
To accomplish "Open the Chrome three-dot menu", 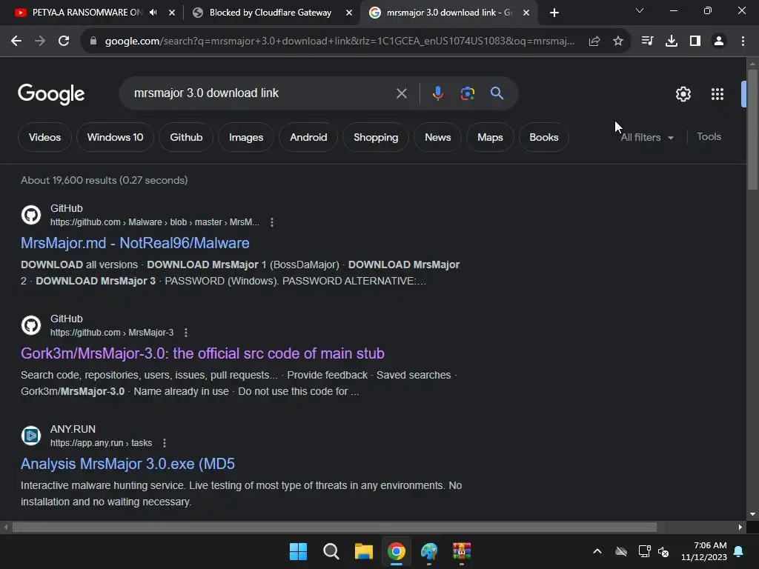I will tap(743, 41).
